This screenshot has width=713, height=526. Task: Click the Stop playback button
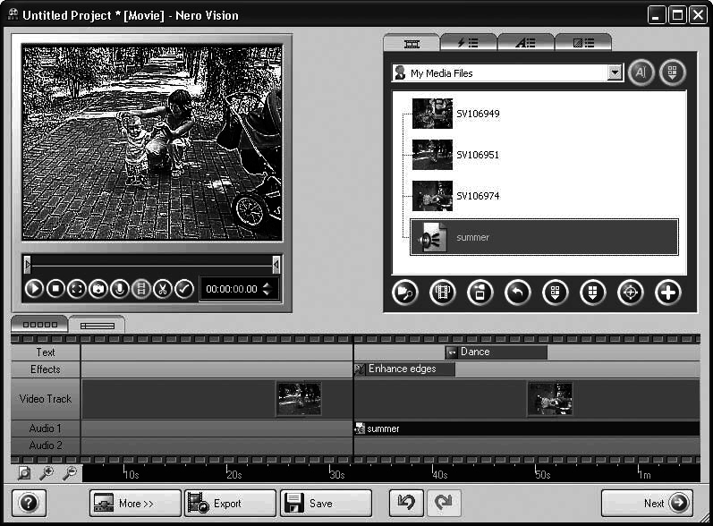(55, 289)
